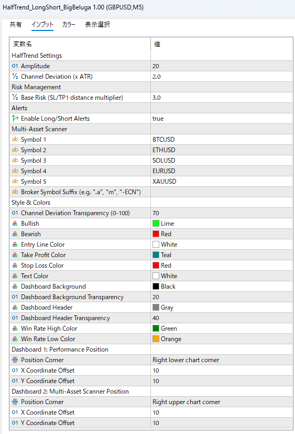Viewport: 295px width, 434px height.
Task: Open the 共有 tab
Action: [x=16, y=25]
